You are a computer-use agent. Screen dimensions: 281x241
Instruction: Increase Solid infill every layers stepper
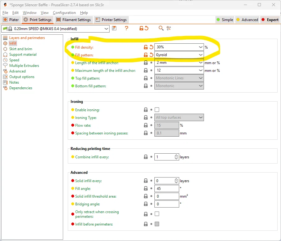click(176, 179)
